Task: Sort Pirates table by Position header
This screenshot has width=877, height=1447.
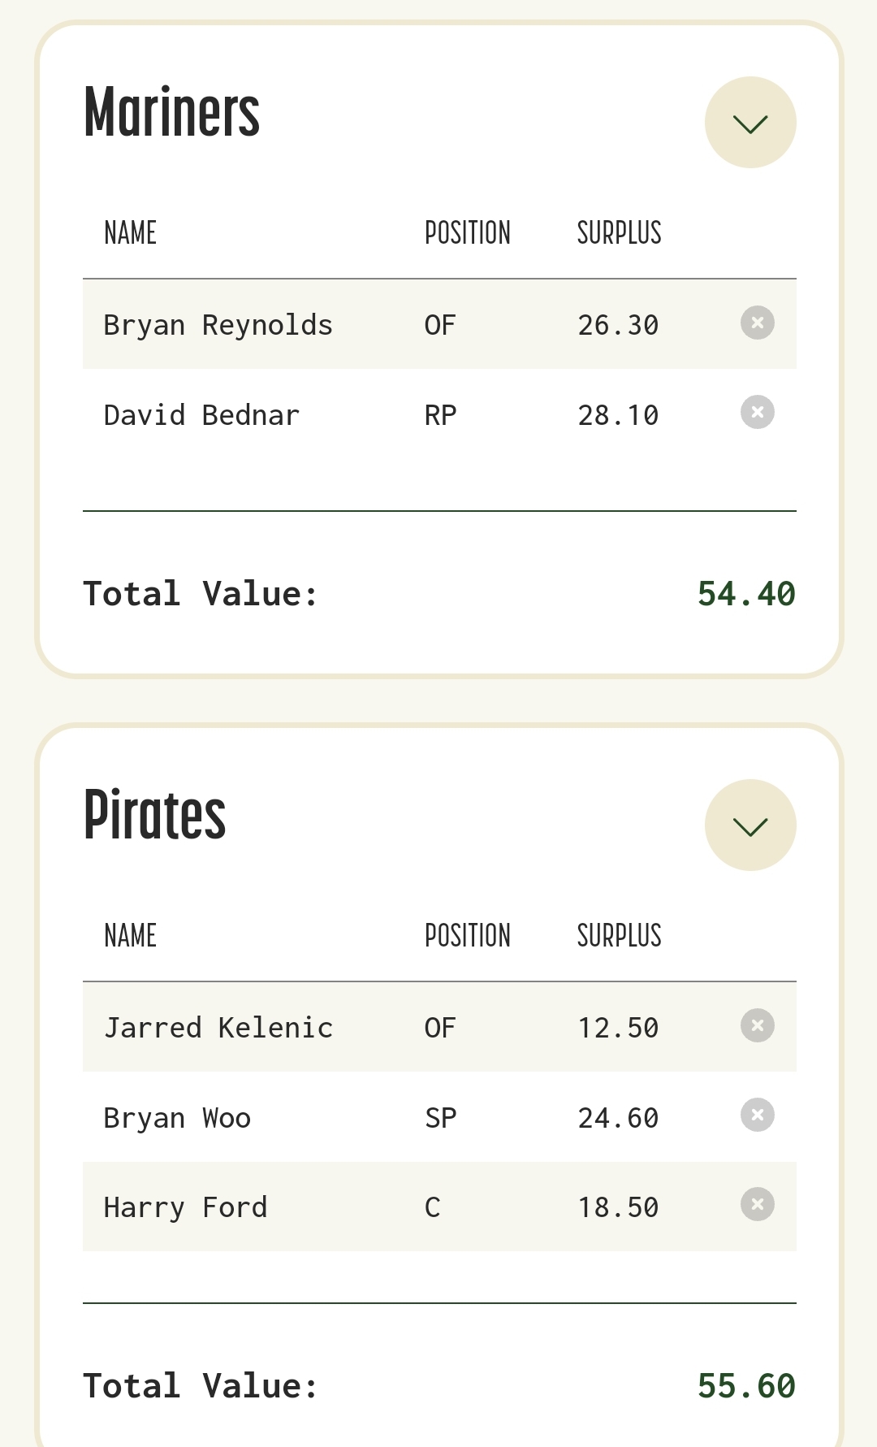Action: pyautogui.click(x=467, y=936)
